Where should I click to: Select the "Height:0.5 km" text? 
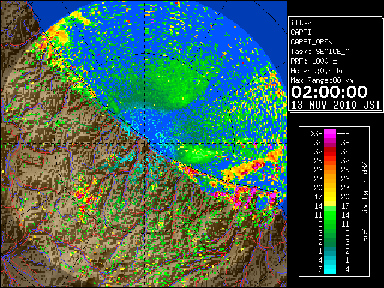pyautogui.click(x=317, y=71)
